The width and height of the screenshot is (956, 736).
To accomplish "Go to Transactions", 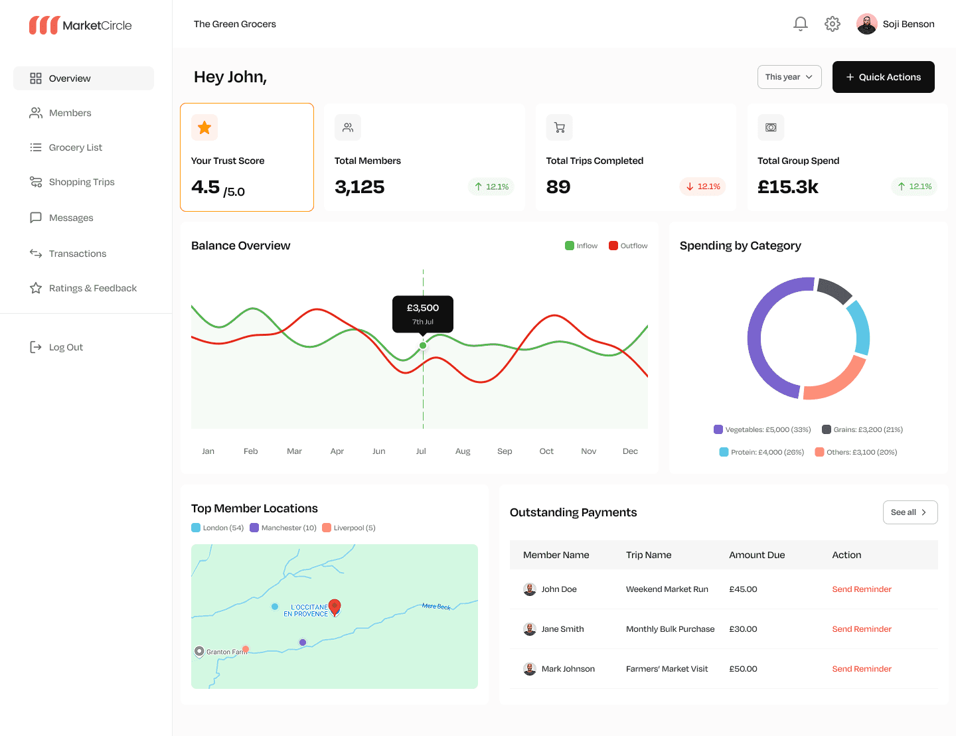I will [x=84, y=254].
